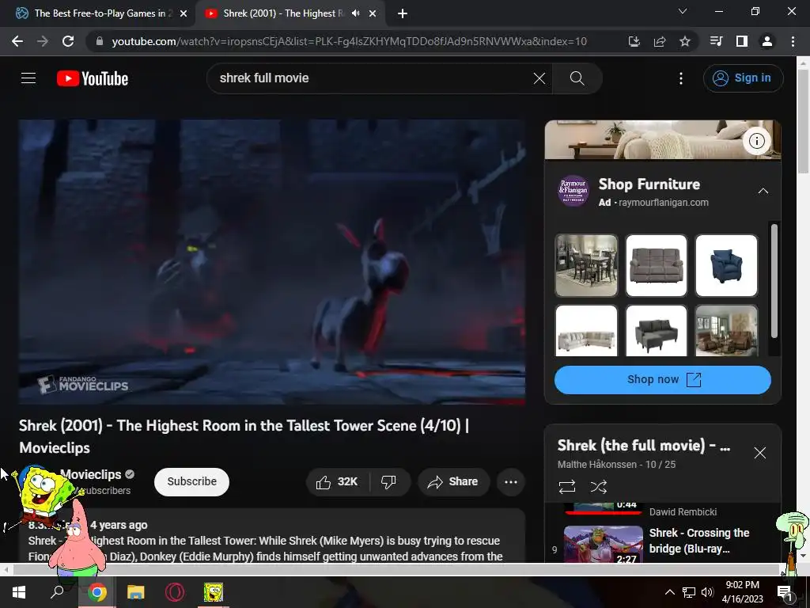
Task: Open the blue armchair product thumbnail
Action: 726,266
